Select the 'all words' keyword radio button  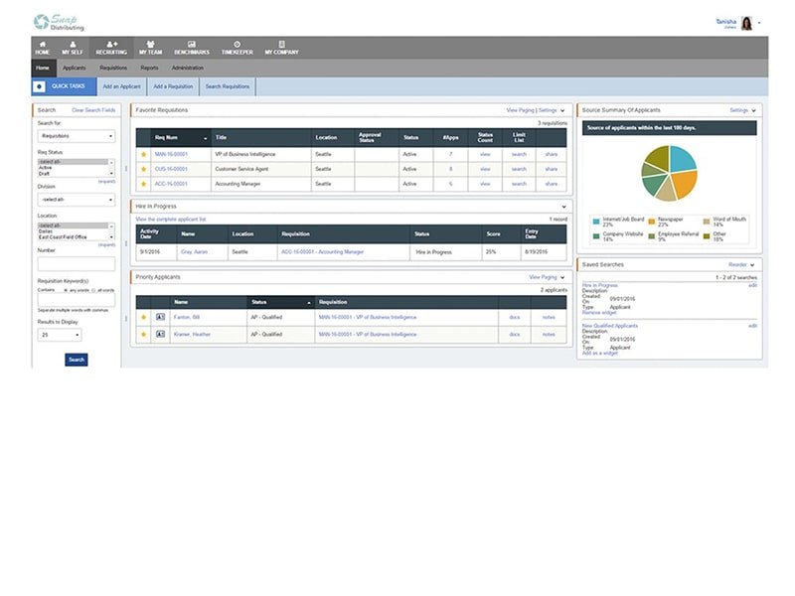[x=90, y=289]
